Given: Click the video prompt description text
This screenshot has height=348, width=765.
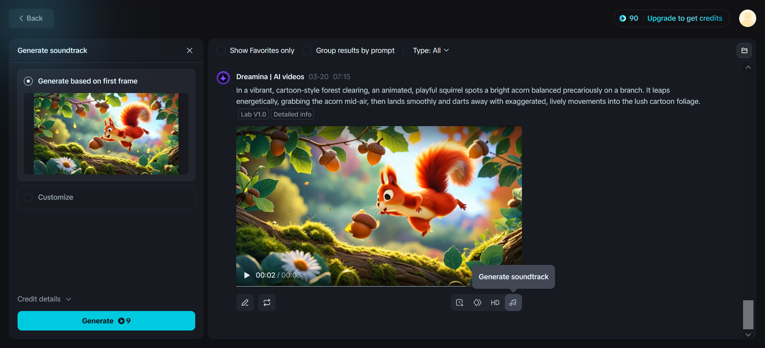Looking at the screenshot, I should pyautogui.click(x=468, y=96).
